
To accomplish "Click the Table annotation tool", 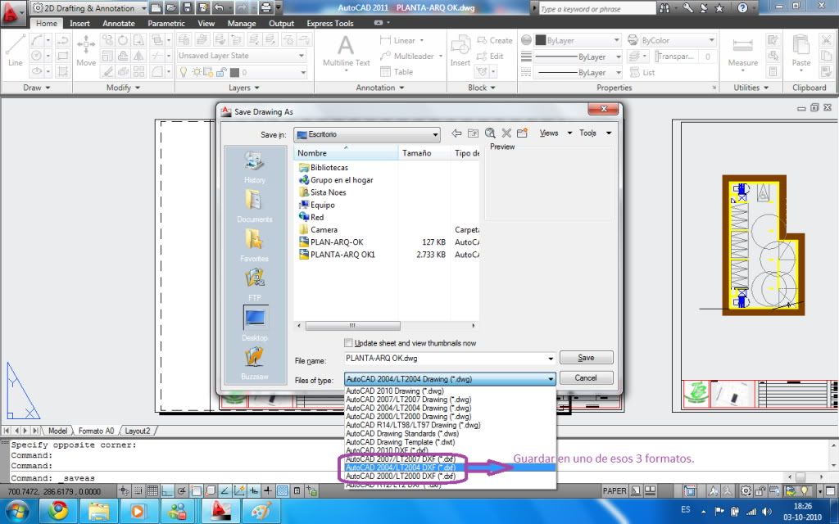I will coord(396,72).
